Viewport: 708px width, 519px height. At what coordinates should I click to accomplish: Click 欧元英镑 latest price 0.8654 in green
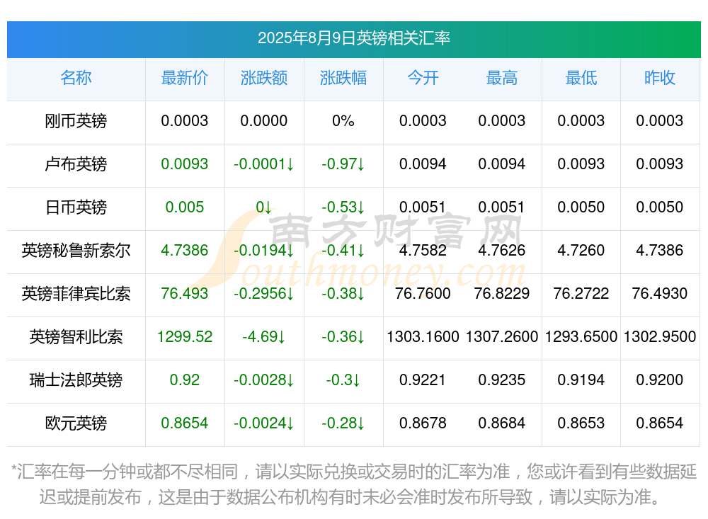click(185, 423)
